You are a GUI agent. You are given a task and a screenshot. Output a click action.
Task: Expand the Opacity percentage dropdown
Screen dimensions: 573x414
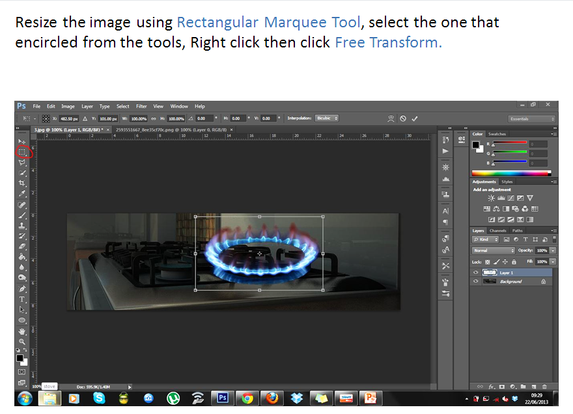pyautogui.click(x=553, y=250)
